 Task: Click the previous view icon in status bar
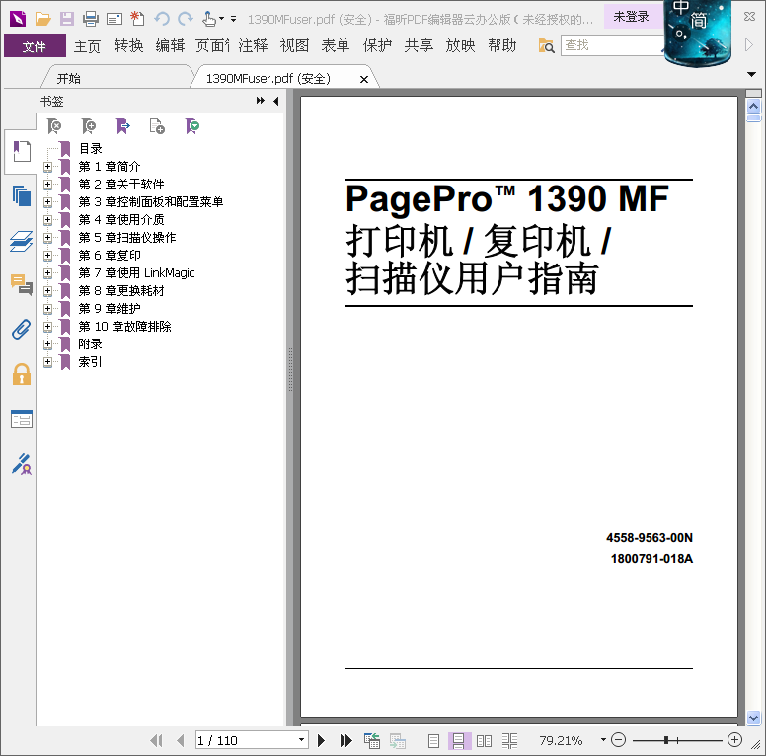tap(372, 741)
